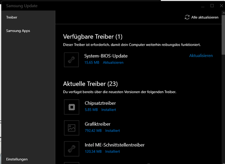Open Samsung Apps in sidebar
The width and height of the screenshot is (225, 164).
tap(18, 31)
